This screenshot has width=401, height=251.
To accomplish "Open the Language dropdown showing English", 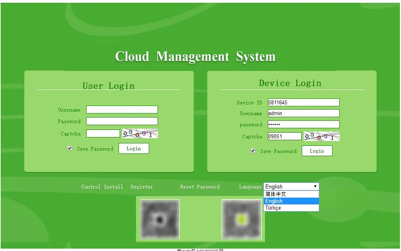I will (291, 186).
